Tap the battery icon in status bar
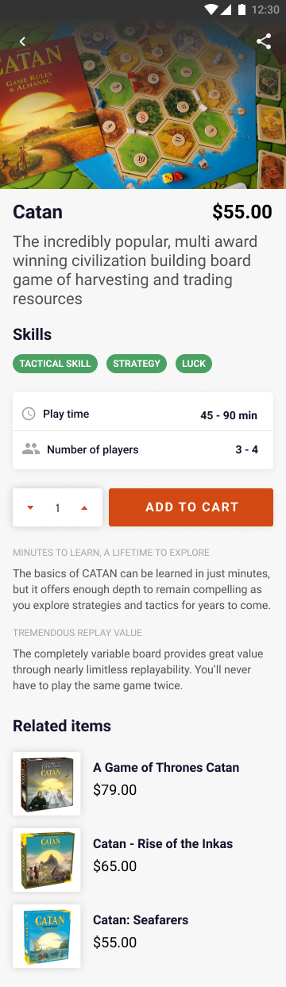Viewport: 286px width, 987px height. coord(240,10)
